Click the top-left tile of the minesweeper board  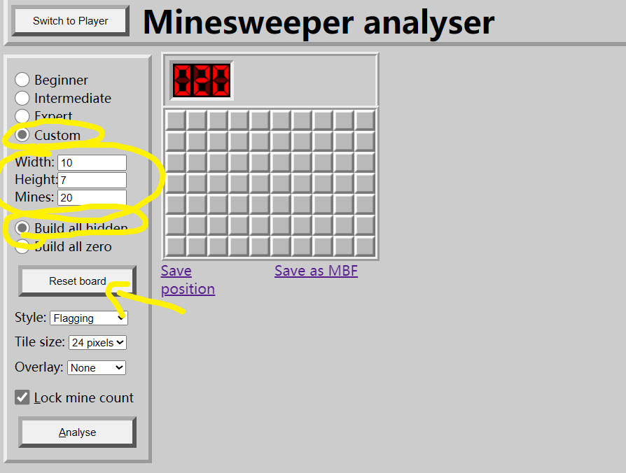(x=175, y=120)
